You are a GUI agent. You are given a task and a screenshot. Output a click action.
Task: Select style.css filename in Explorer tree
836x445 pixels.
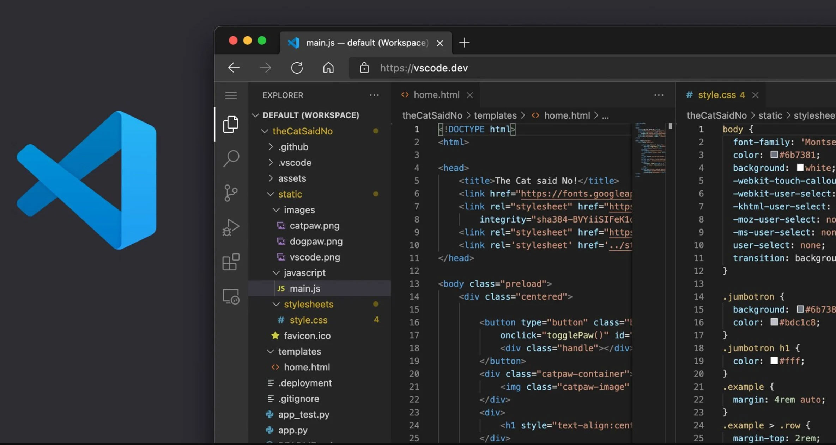(x=309, y=320)
